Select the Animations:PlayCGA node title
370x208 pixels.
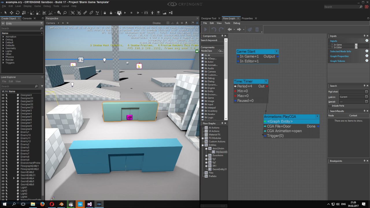[280, 117]
